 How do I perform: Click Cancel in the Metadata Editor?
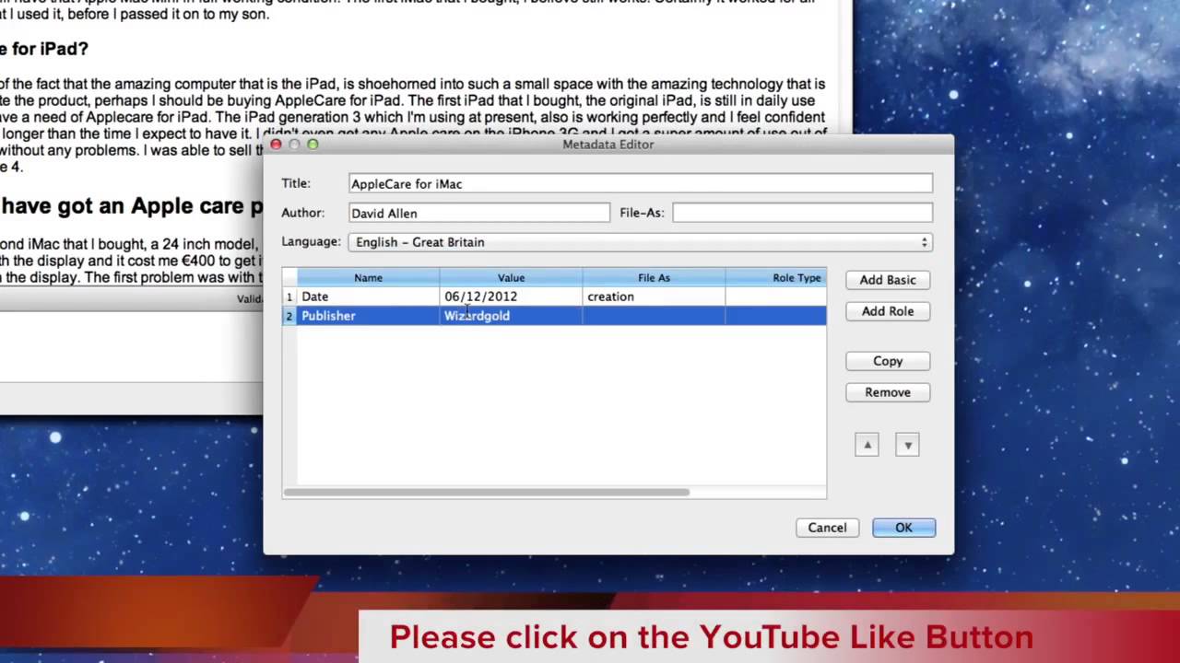[x=827, y=528]
